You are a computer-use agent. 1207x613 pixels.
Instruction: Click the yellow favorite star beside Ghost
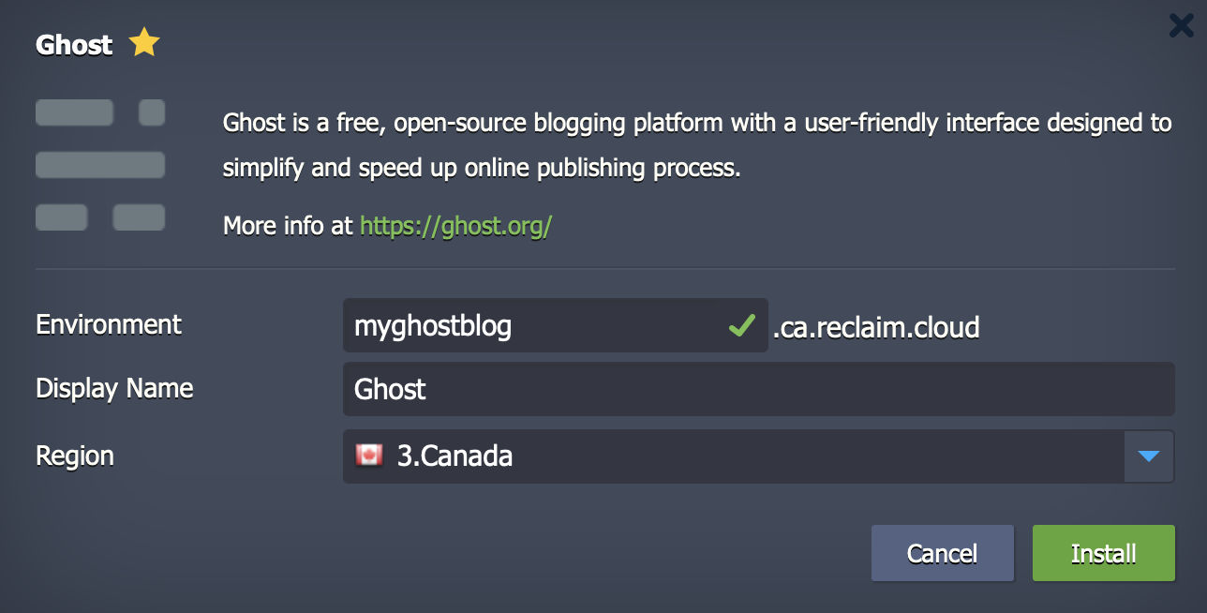(144, 43)
